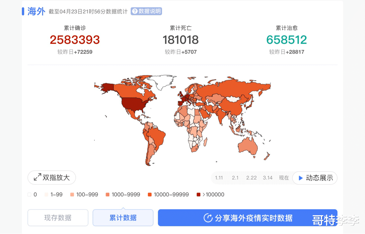
Task: Open the 数据说明 info panel
Action: [146, 11]
